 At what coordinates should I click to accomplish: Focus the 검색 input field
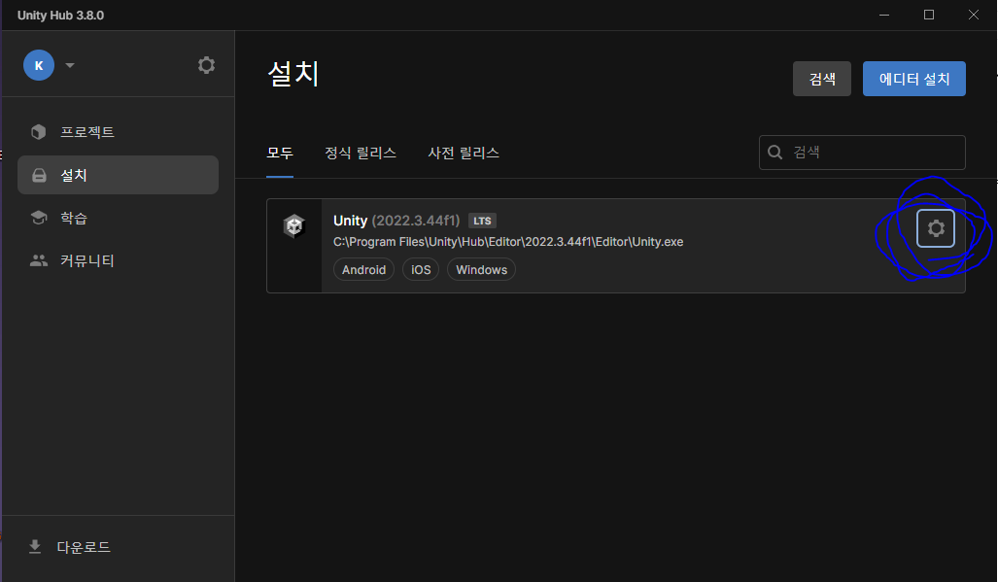(x=862, y=152)
